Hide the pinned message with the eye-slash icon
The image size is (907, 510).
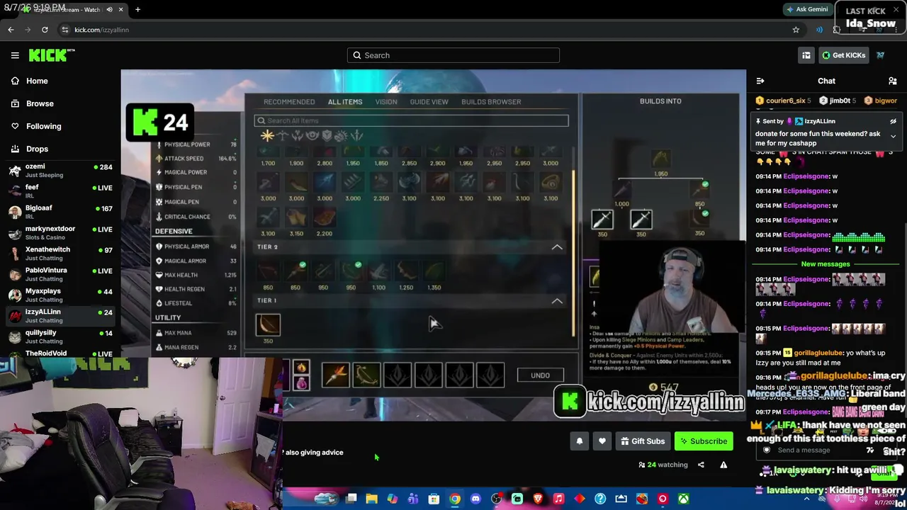(893, 121)
